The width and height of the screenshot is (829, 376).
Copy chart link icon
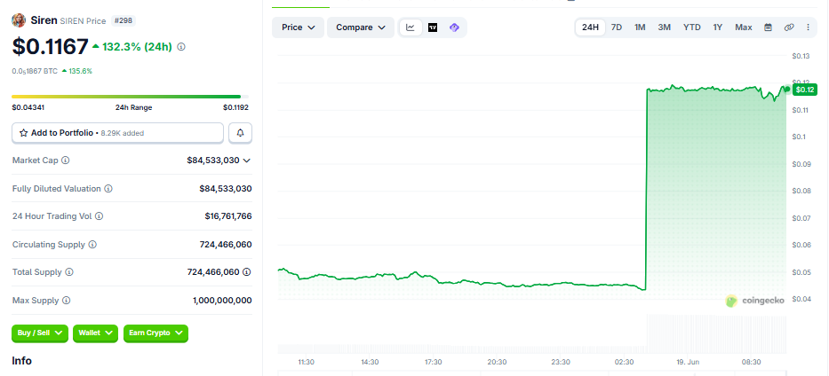(789, 27)
